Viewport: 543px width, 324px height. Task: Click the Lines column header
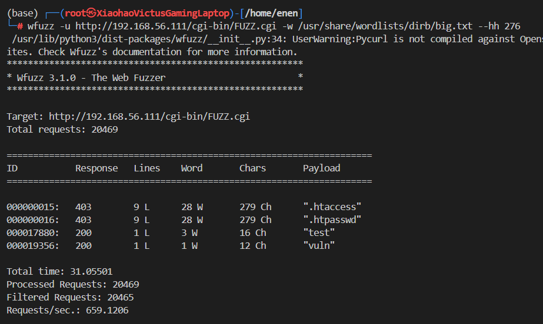coord(147,168)
